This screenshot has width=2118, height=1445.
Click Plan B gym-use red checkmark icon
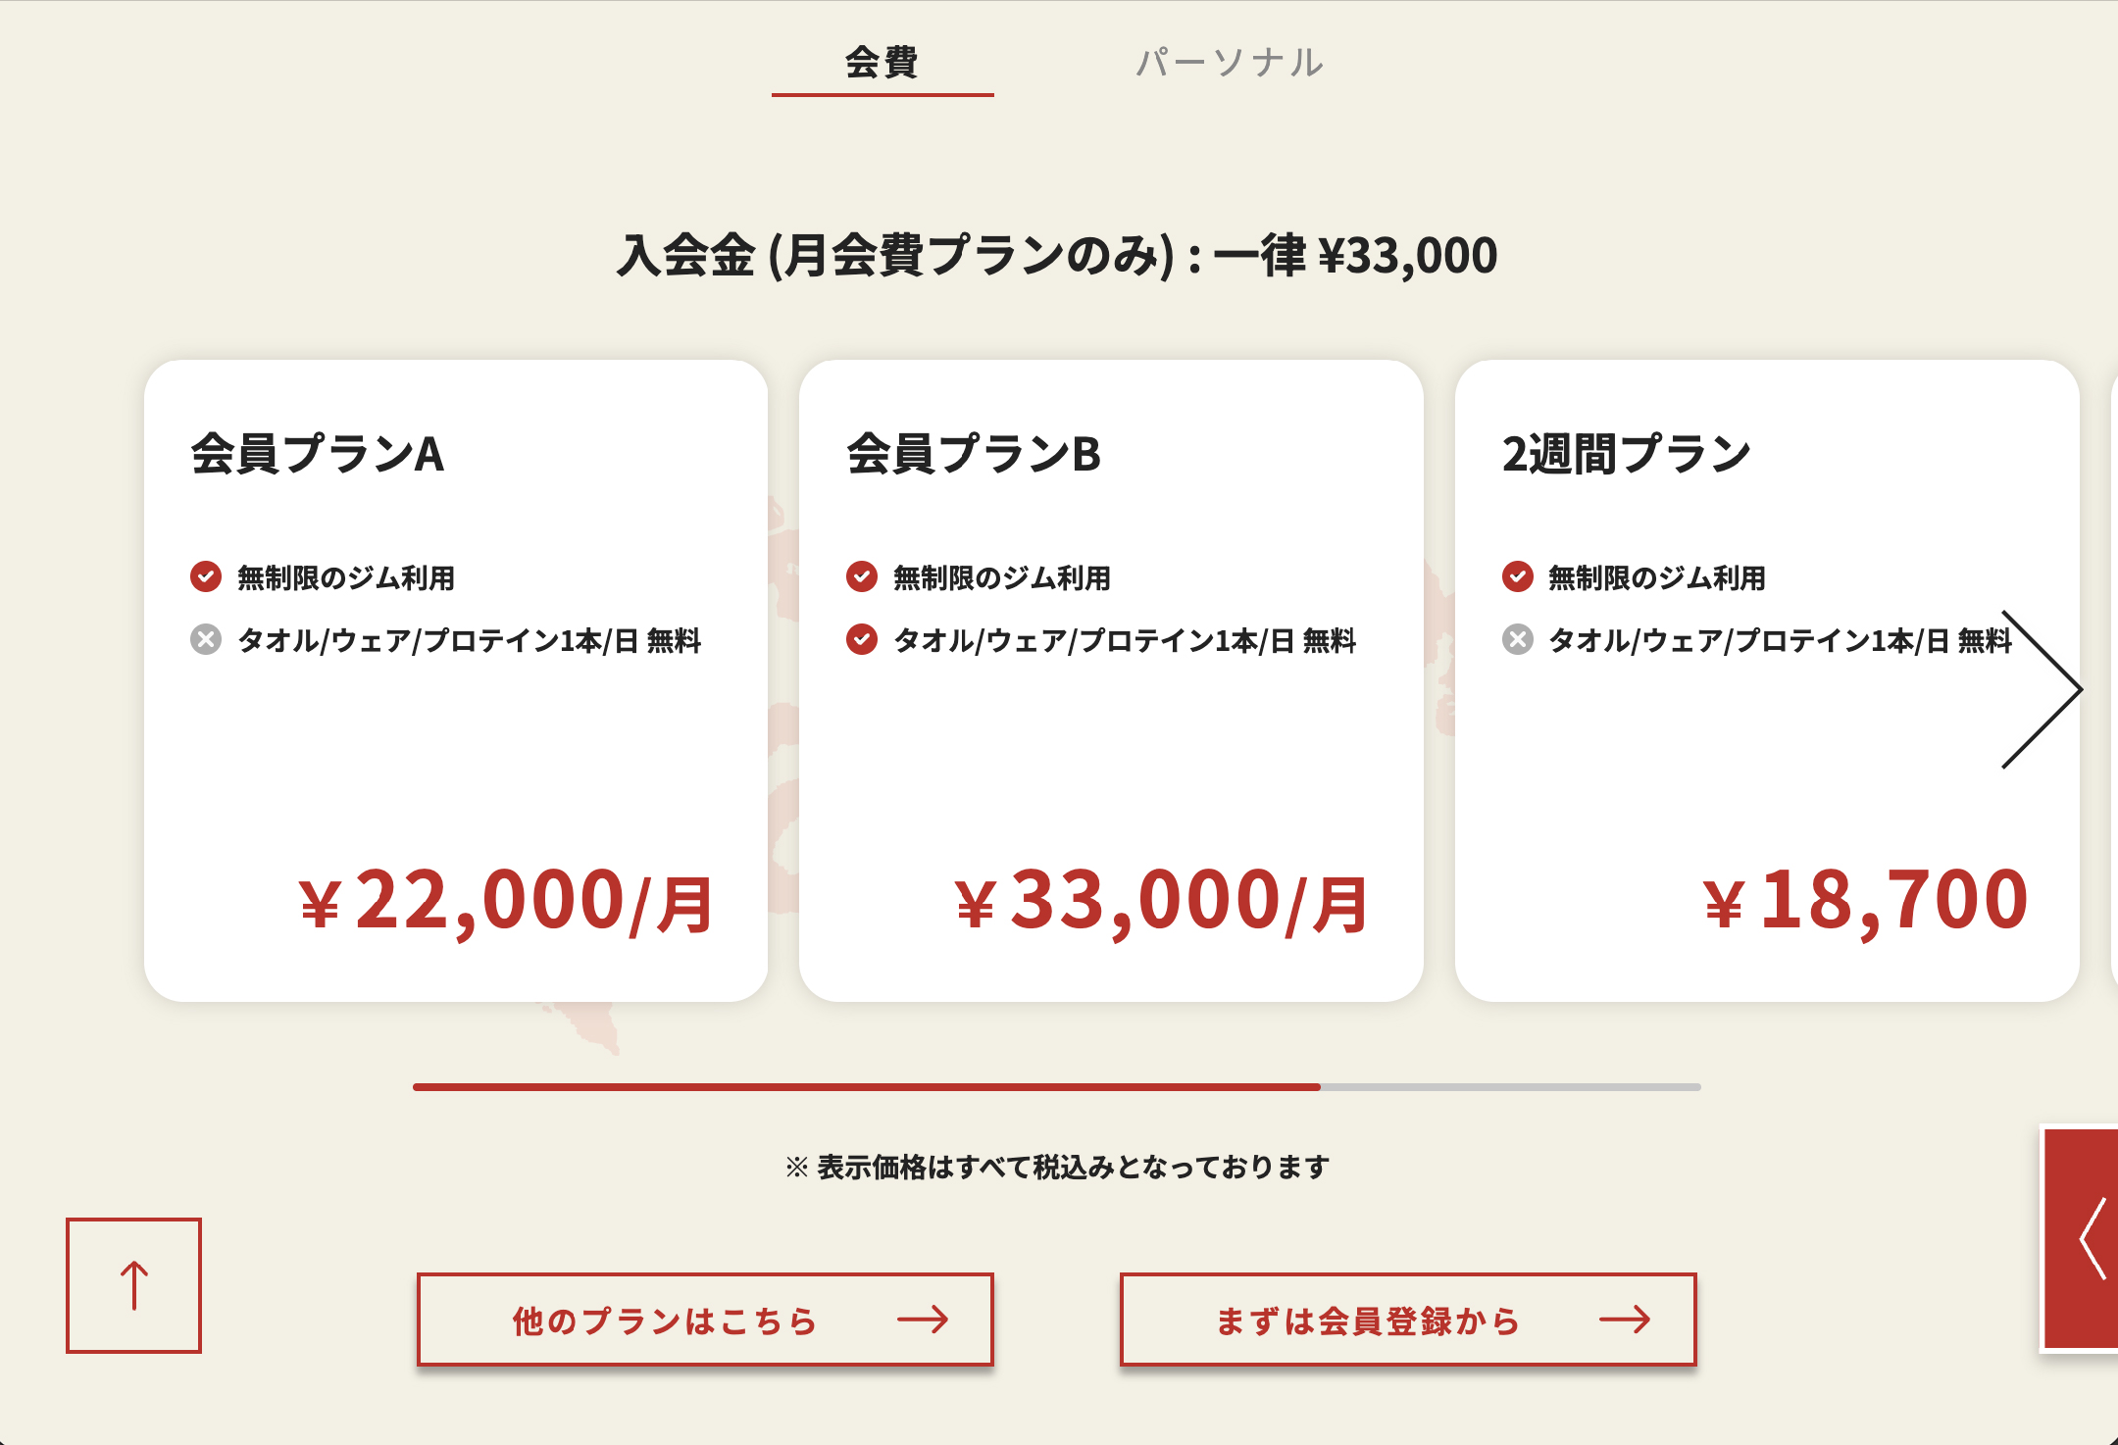(862, 576)
